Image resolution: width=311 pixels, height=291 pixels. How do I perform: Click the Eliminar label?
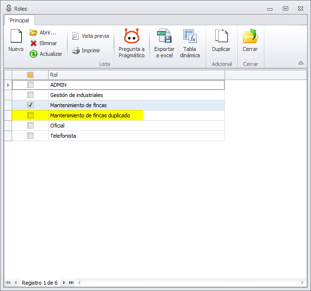point(48,43)
